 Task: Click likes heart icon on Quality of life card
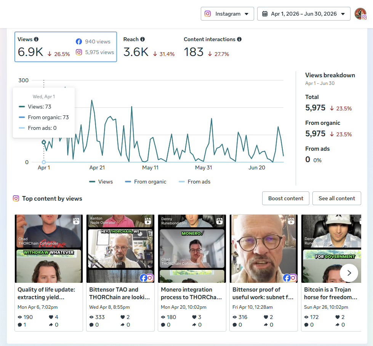[51, 317]
